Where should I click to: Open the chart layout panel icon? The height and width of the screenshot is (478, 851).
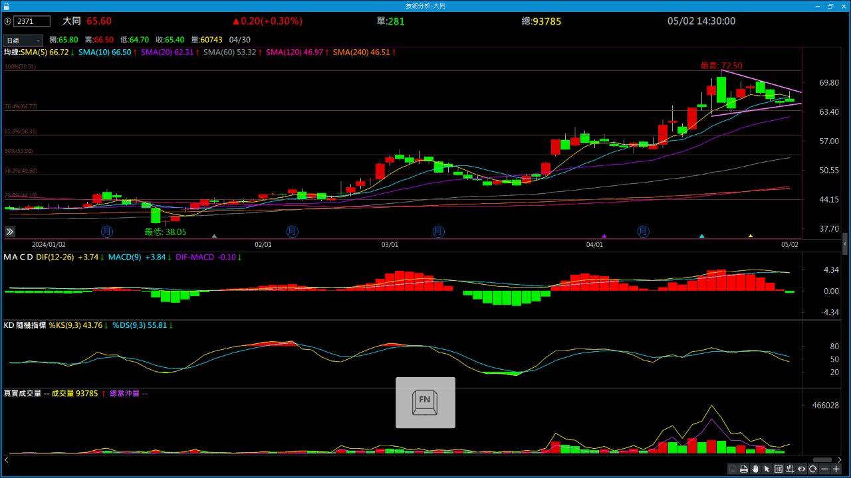[x=779, y=469]
